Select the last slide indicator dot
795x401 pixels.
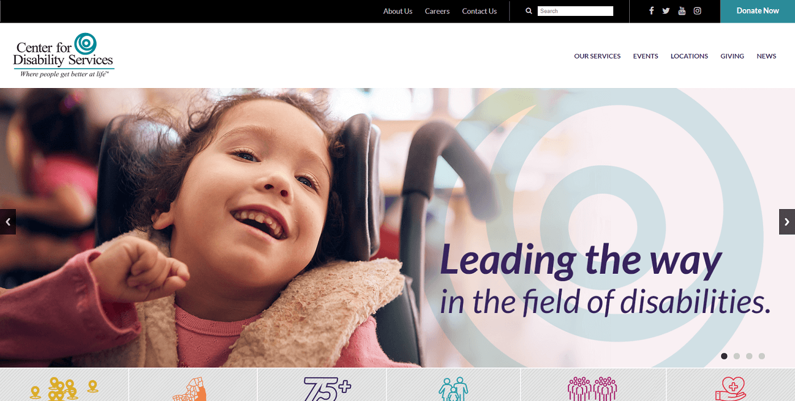click(x=761, y=356)
